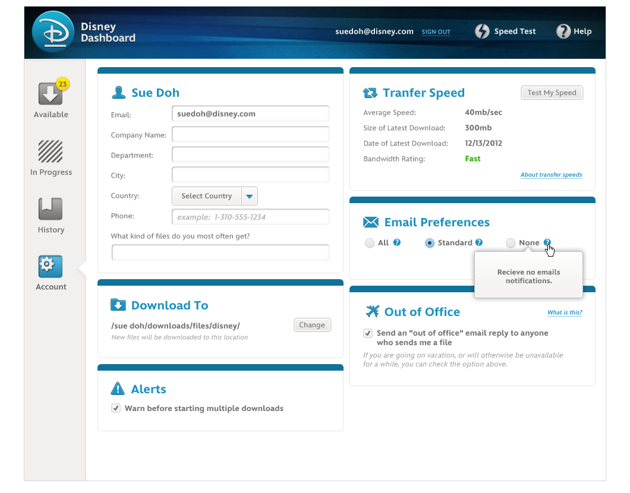
Task: Click the help icon next to Standard option
Action: coord(478,242)
